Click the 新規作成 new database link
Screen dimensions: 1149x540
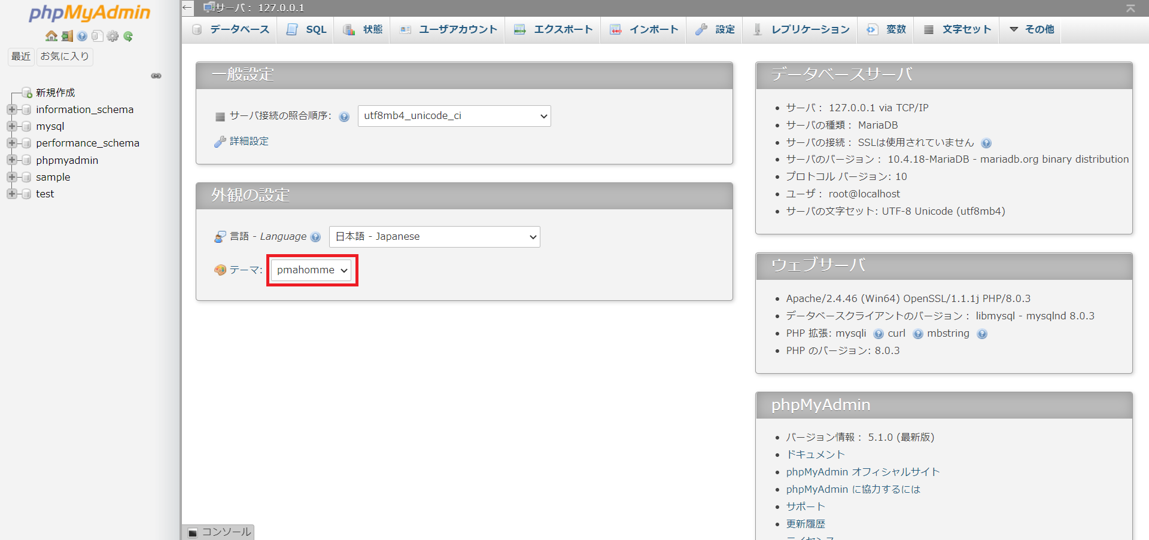tap(56, 93)
